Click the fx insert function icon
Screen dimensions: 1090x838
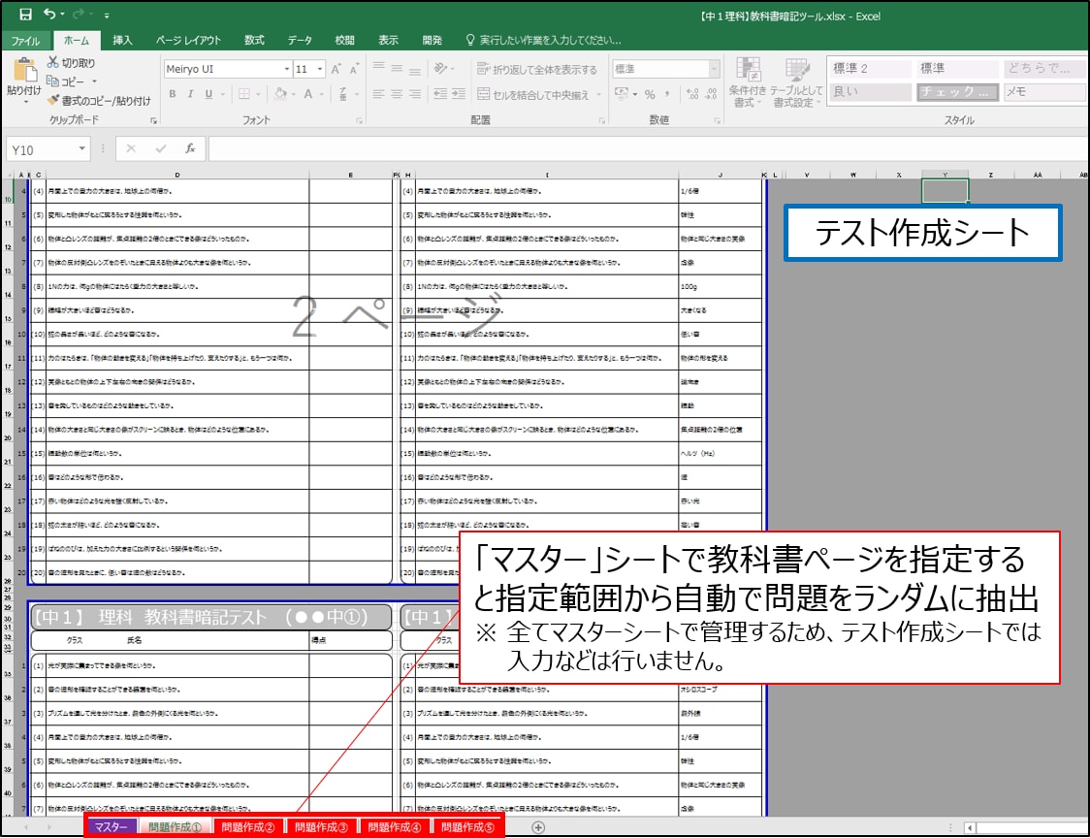[x=190, y=148]
